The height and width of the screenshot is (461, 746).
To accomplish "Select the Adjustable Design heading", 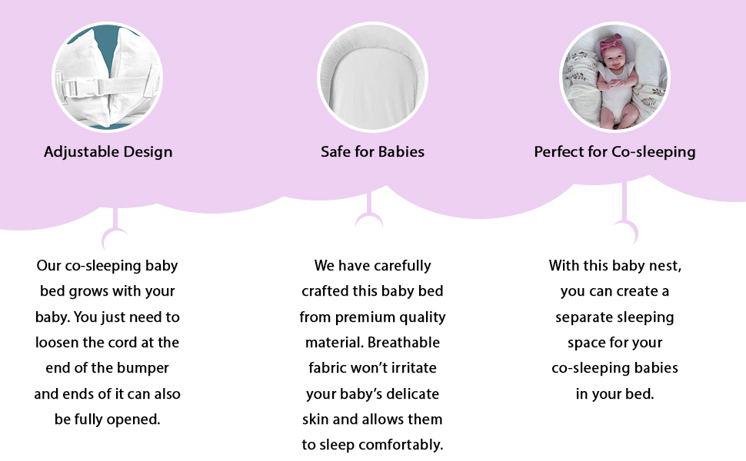I will pos(108,151).
